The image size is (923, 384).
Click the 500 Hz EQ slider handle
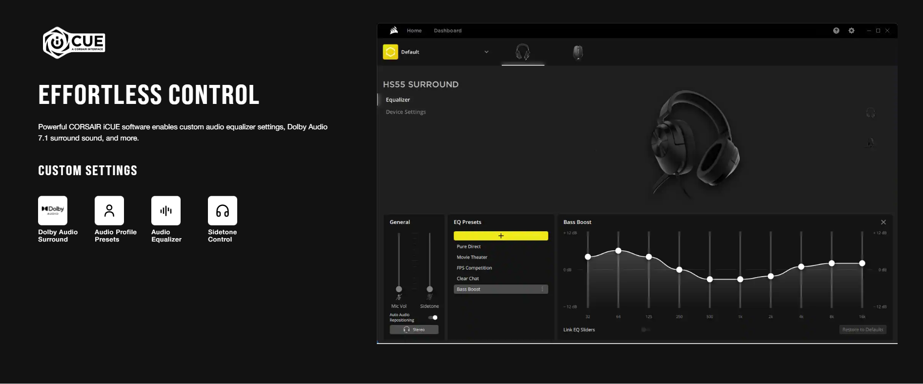coord(710,279)
